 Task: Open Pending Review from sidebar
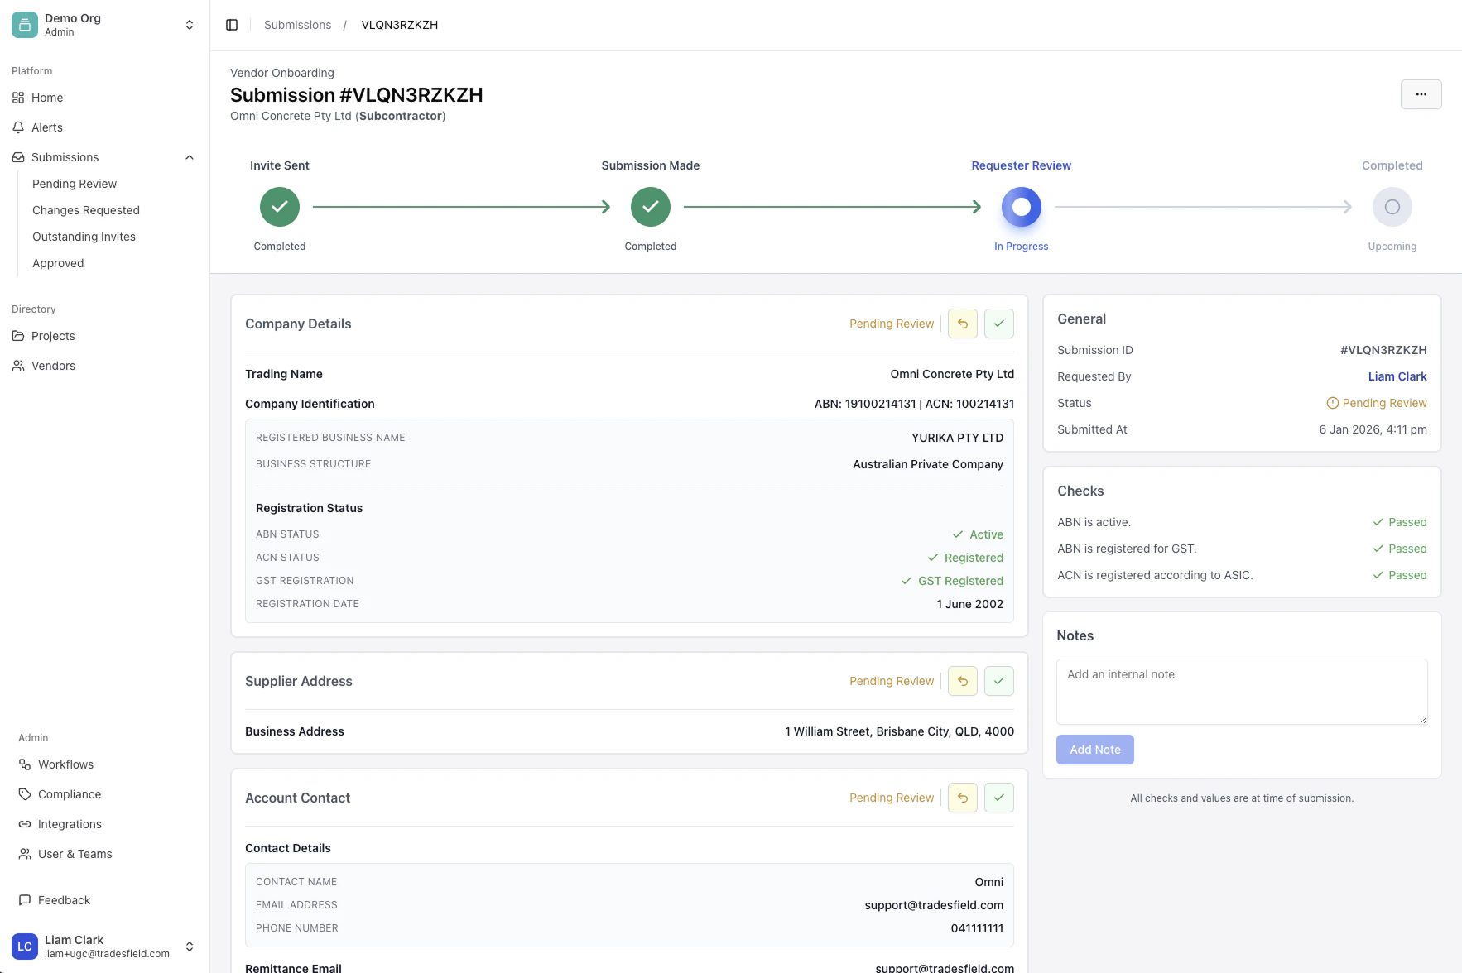[x=75, y=183]
